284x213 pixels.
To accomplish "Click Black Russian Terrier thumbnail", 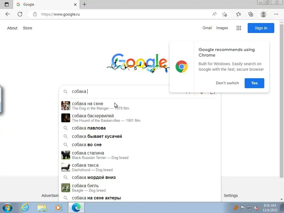I will coord(65,155).
